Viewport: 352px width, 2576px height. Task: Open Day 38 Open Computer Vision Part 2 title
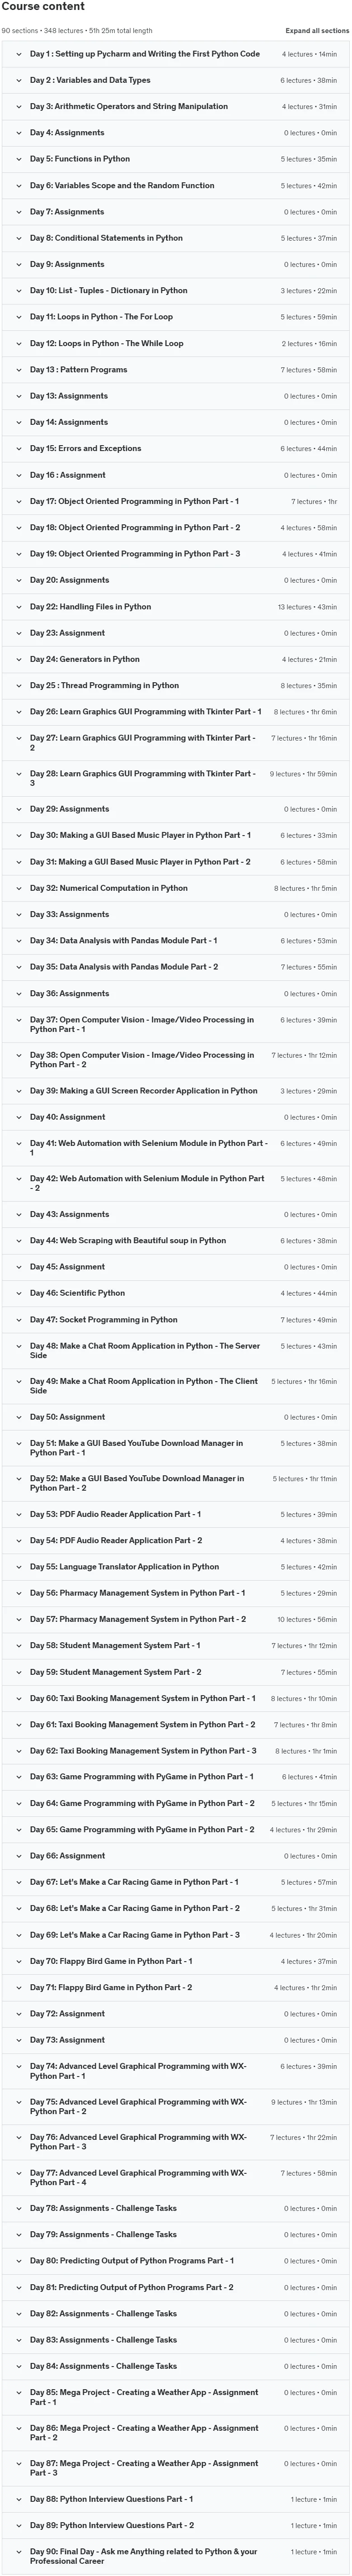[142, 1059]
